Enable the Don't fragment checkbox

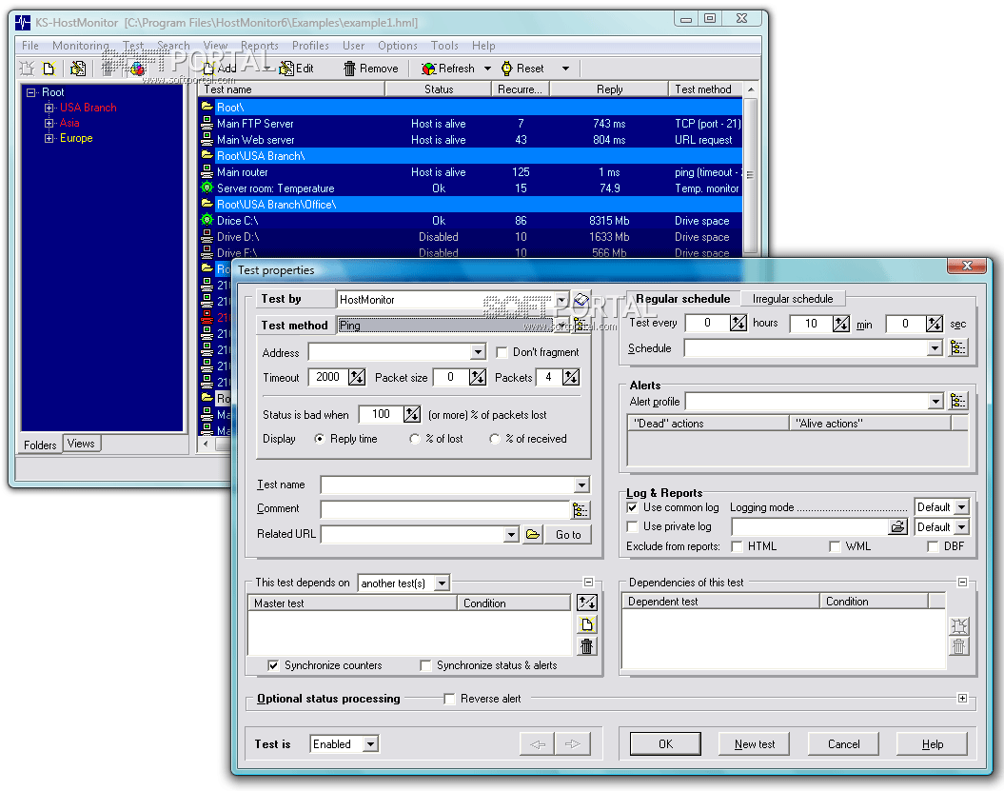pos(502,352)
